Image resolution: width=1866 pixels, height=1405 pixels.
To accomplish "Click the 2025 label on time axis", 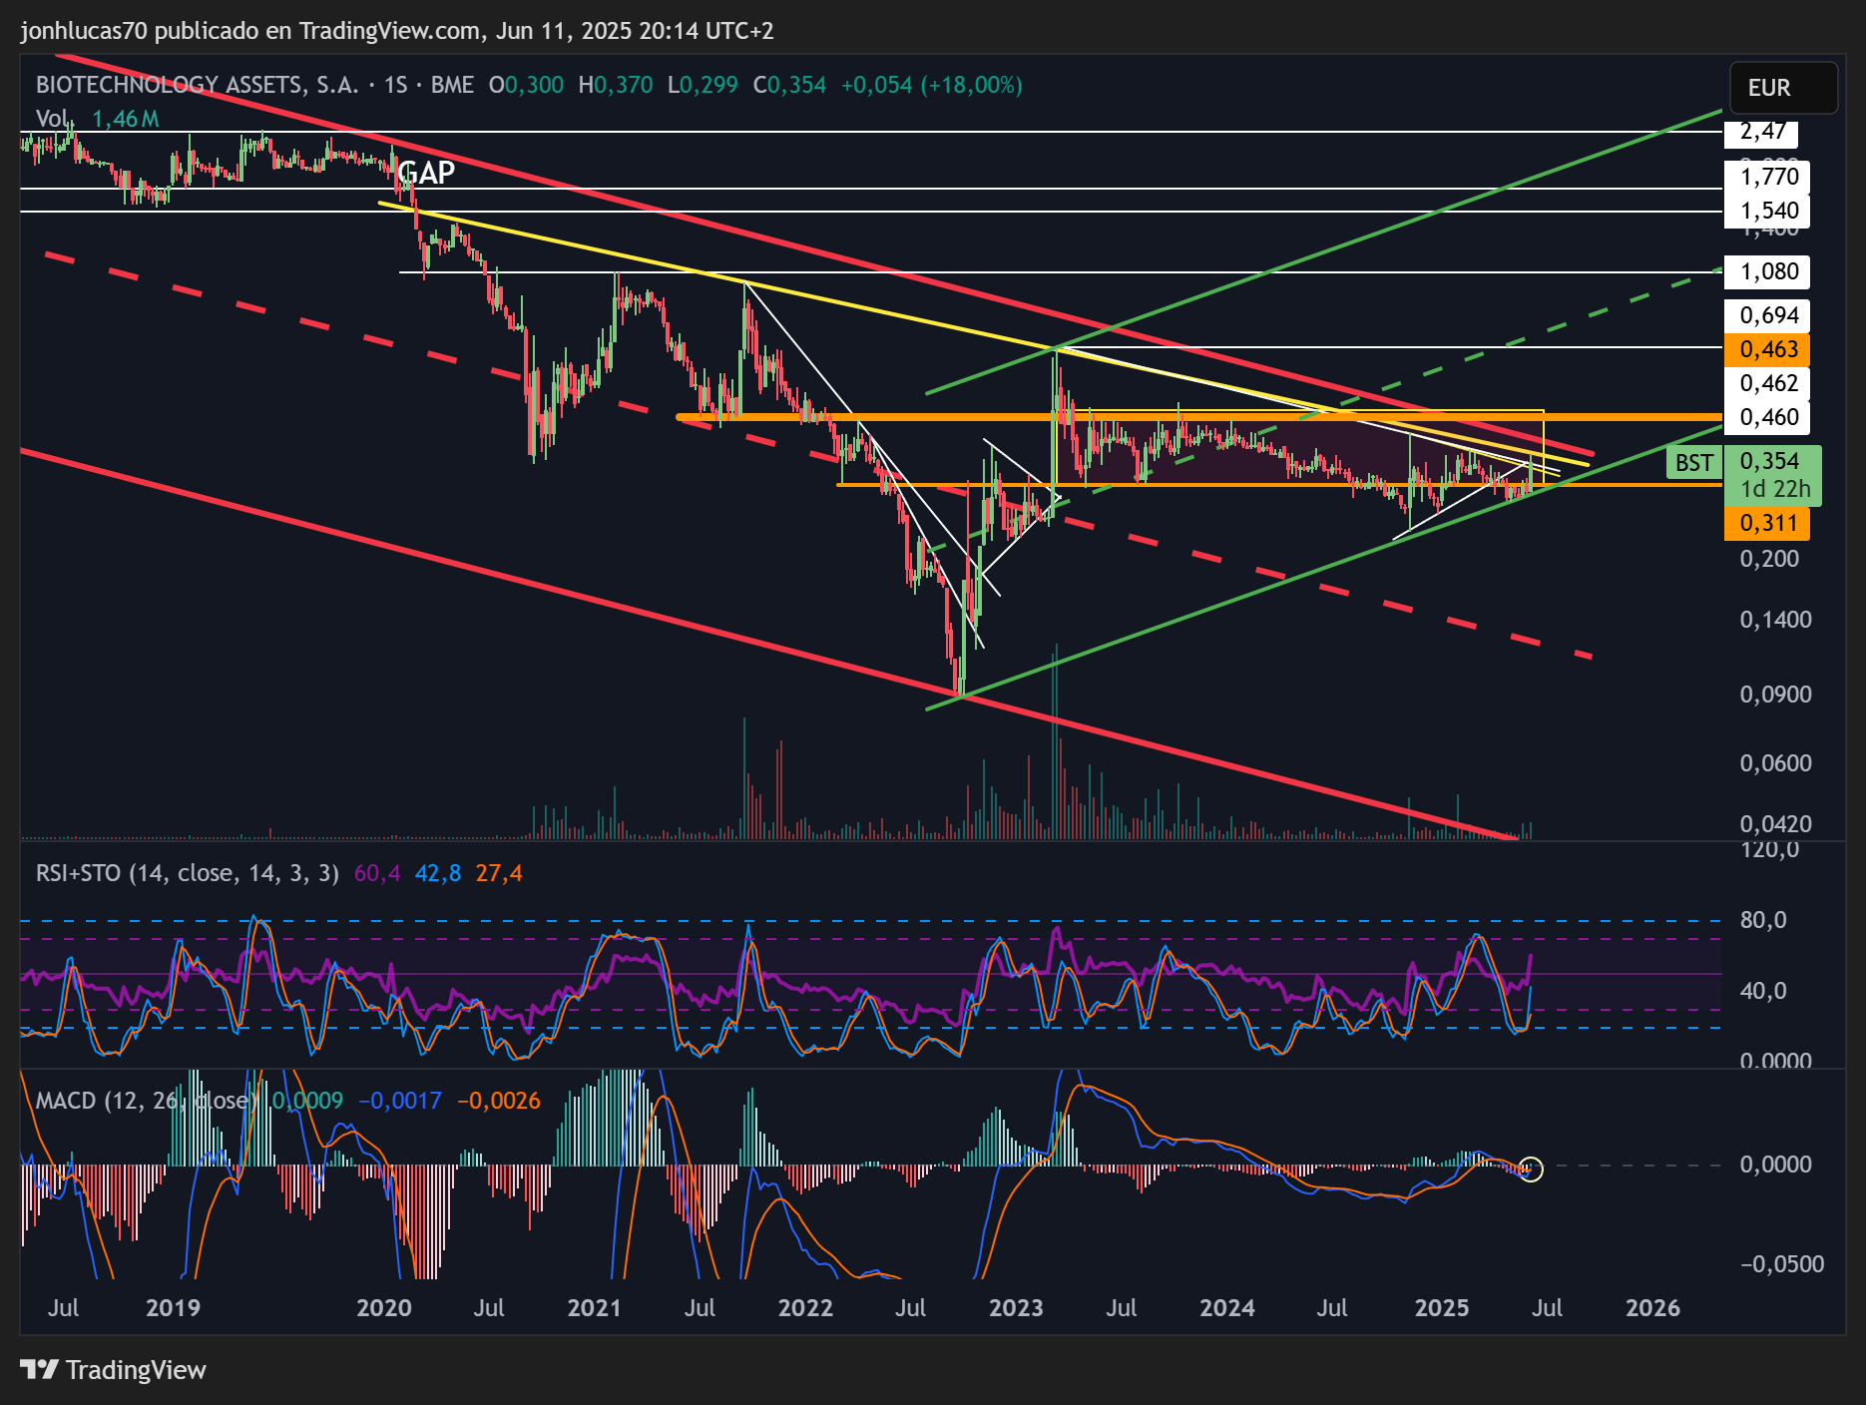I will [x=1442, y=1308].
